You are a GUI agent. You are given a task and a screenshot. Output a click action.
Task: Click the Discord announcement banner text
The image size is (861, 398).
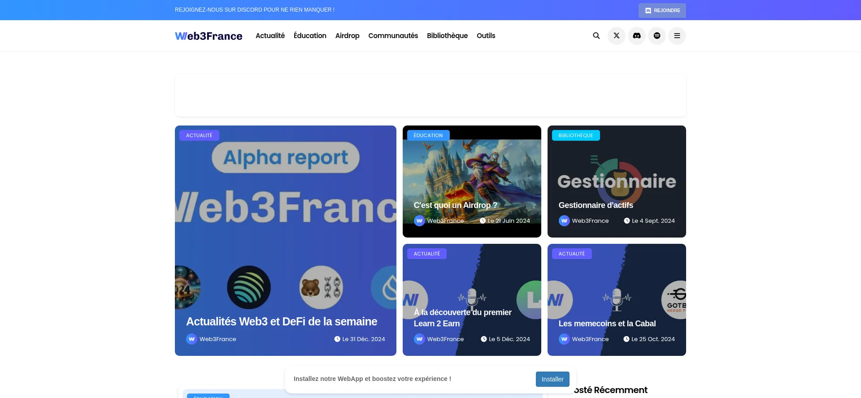(255, 10)
